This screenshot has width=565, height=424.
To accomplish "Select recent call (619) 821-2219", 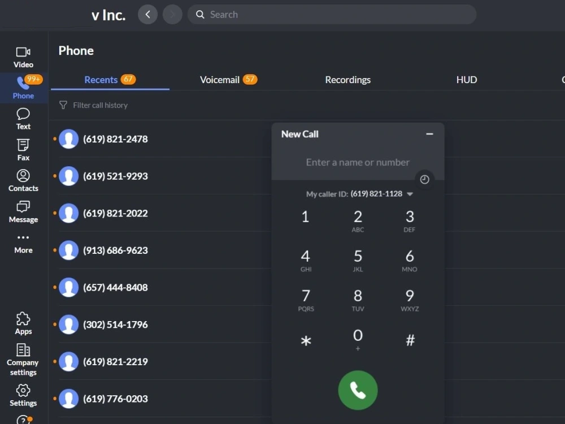I will (x=115, y=362).
